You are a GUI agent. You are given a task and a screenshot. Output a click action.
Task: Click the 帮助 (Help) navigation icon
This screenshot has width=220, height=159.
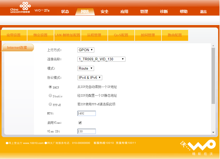point(183,12)
